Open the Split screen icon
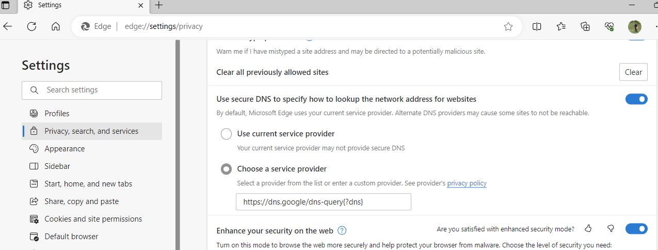This screenshot has height=250, width=658. click(x=537, y=26)
